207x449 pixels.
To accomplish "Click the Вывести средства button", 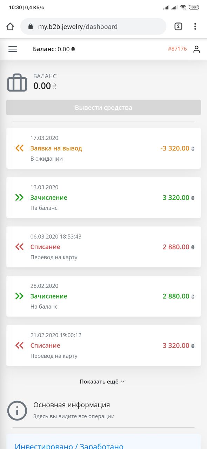I will point(103,107).
